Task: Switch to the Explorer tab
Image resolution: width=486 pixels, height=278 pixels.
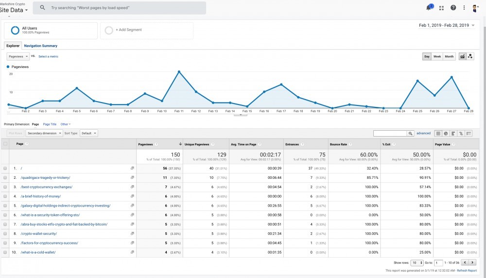Action: click(x=13, y=46)
